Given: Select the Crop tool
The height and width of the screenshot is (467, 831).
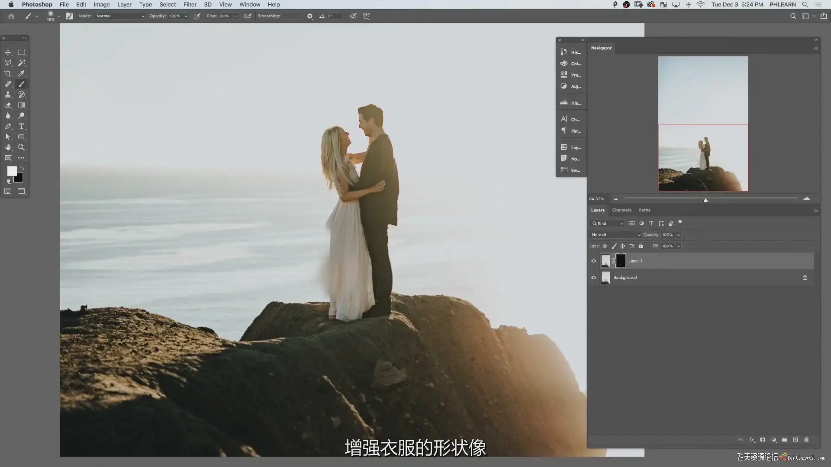Looking at the screenshot, I should [x=8, y=74].
